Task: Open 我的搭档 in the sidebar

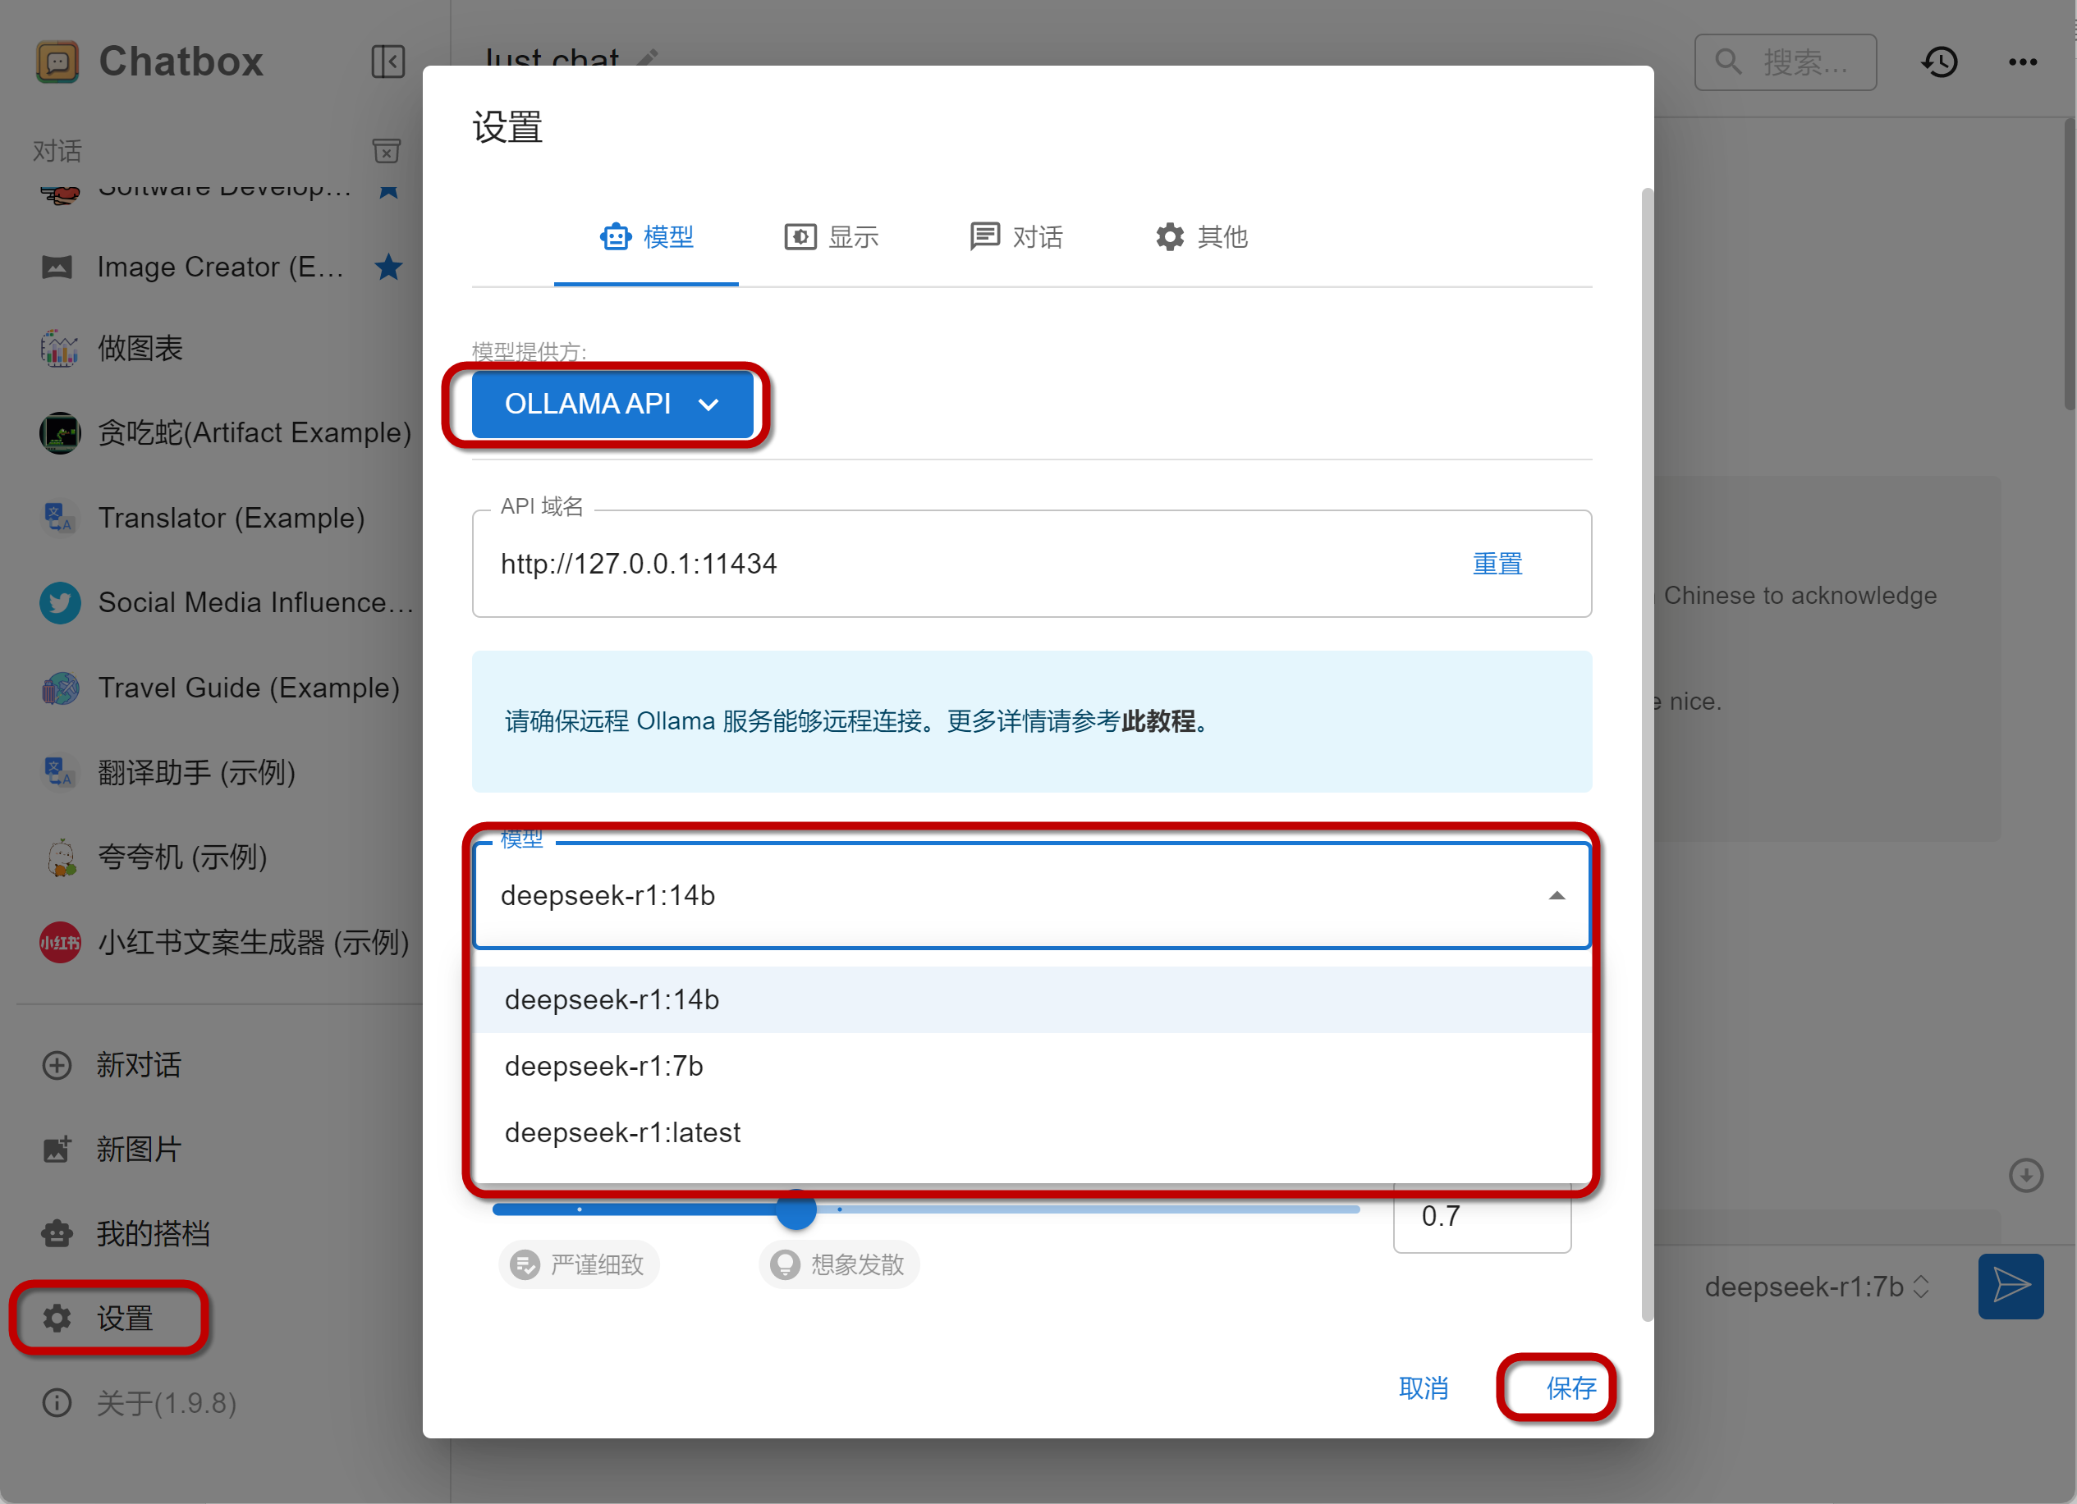Action: click(126, 1233)
